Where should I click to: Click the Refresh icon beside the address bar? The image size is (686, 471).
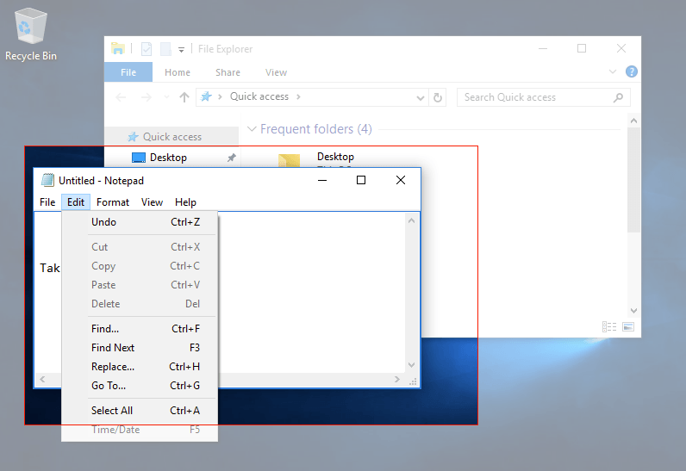[x=438, y=98]
